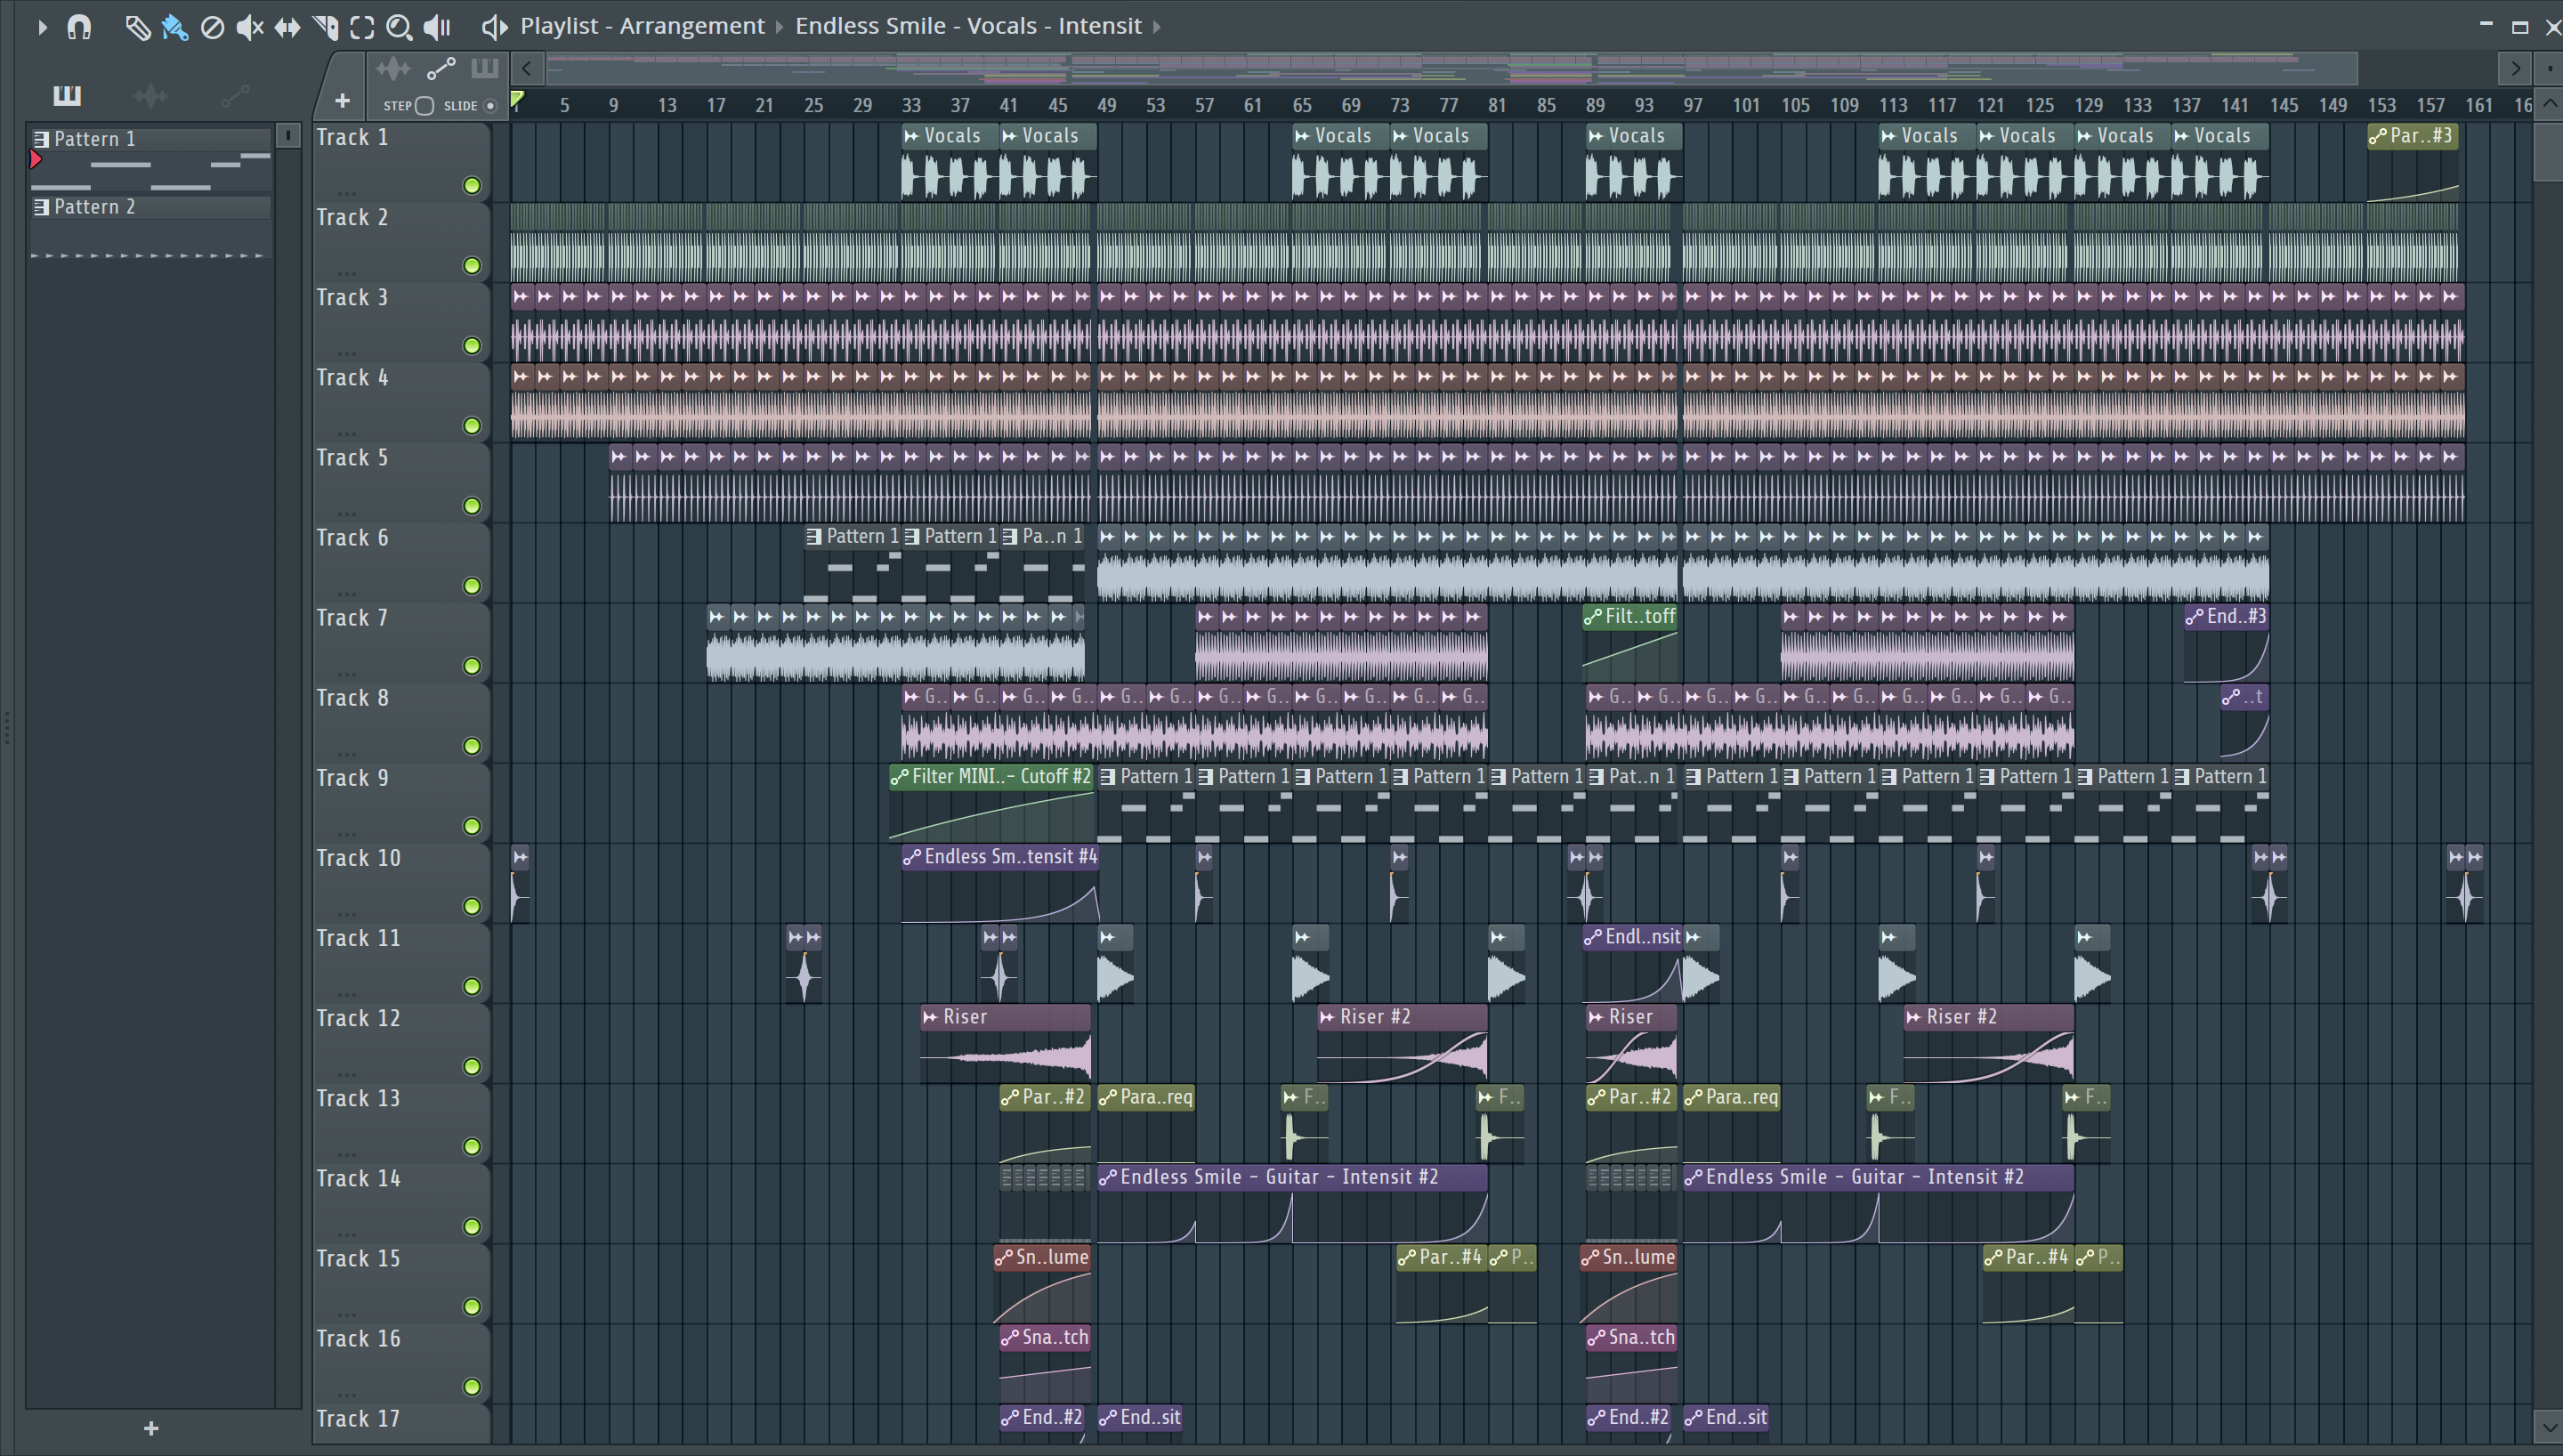The height and width of the screenshot is (1456, 2563).
Task: Click the speaker icon before Playlist title
Action: [494, 27]
